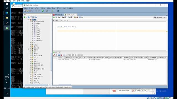Open dropdown arrow next to new connection plus
The width and height of the screenshot is (177, 99).
pyautogui.click(x=27, y=17)
